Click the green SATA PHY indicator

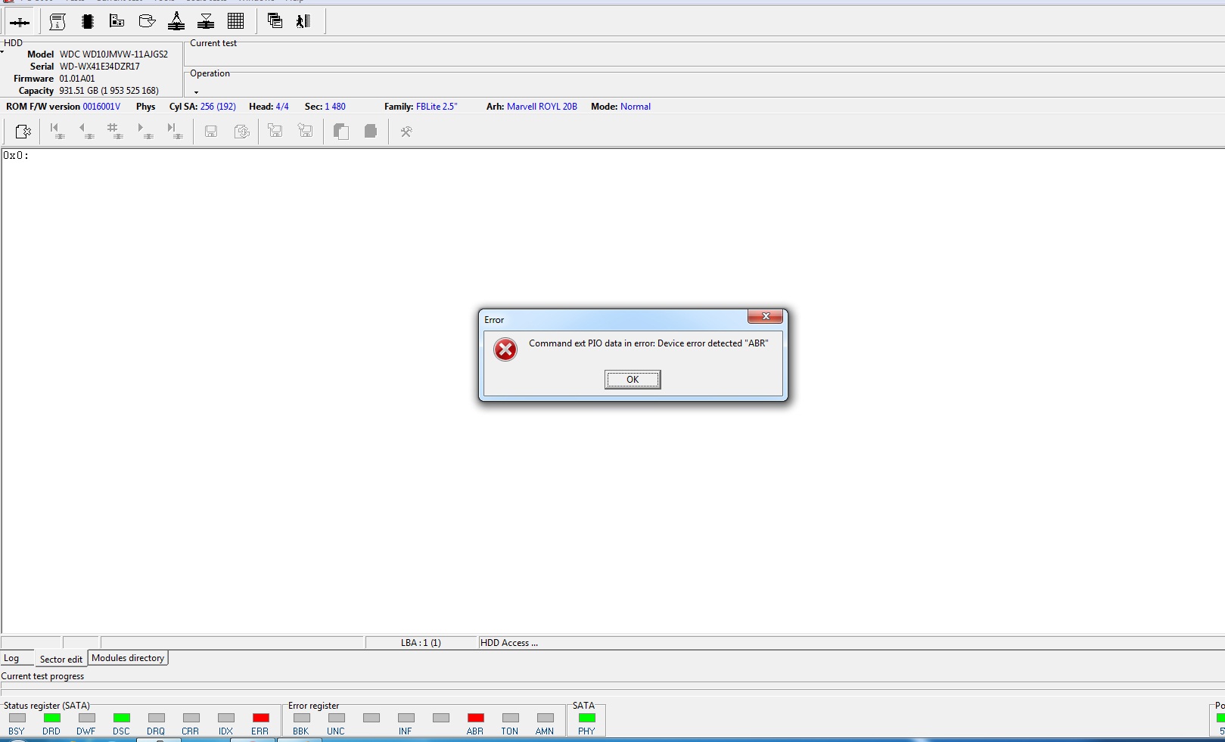(587, 718)
